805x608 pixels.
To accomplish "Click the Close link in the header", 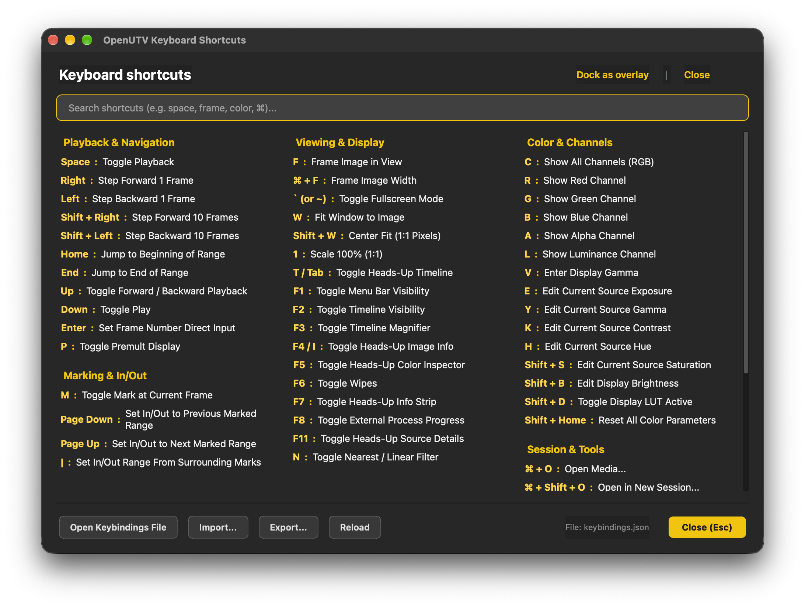I will point(697,75).
